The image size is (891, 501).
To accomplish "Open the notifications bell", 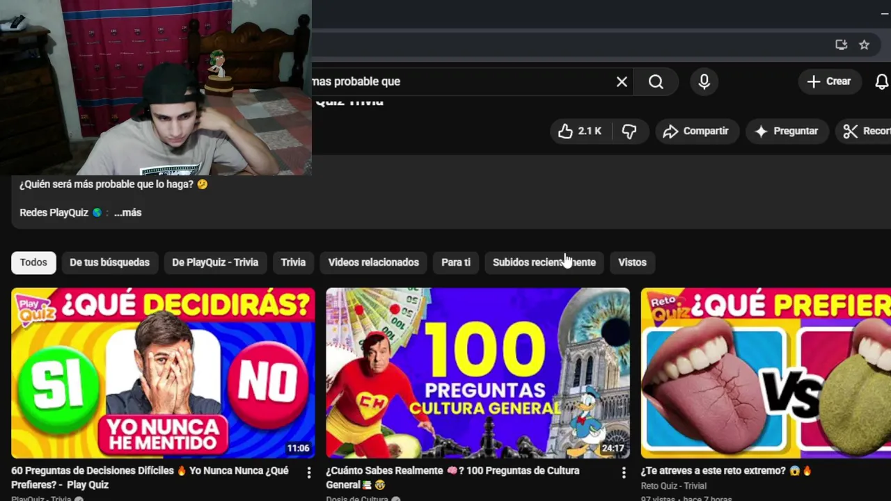I will coord(882,82).
